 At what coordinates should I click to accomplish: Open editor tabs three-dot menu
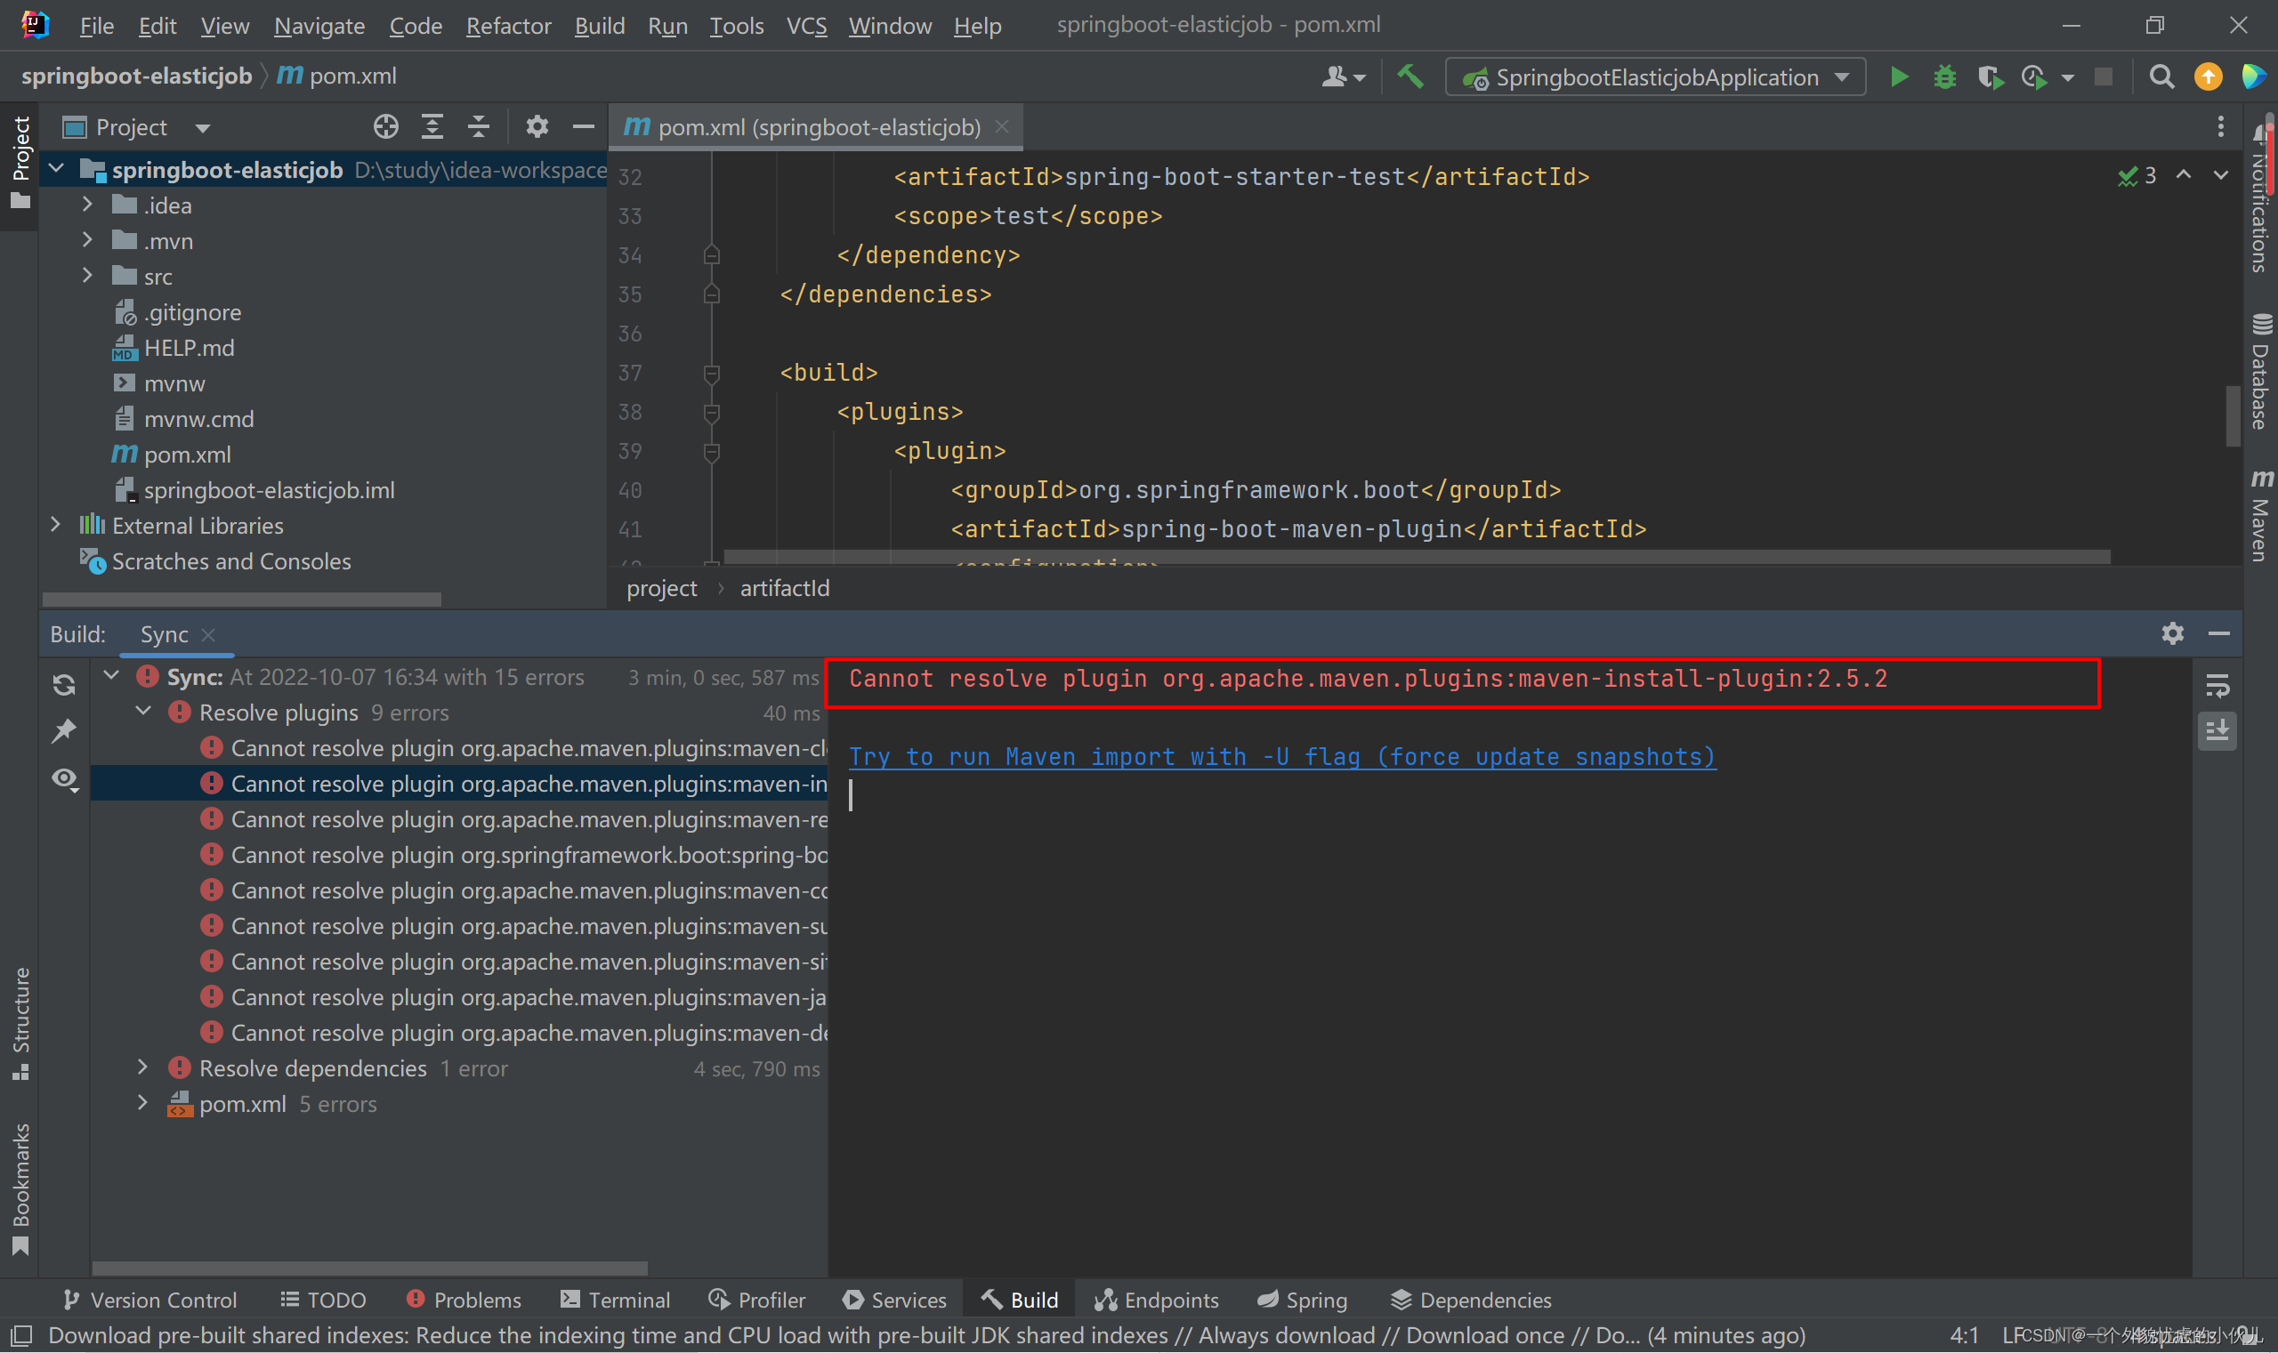pos(2220,126)
